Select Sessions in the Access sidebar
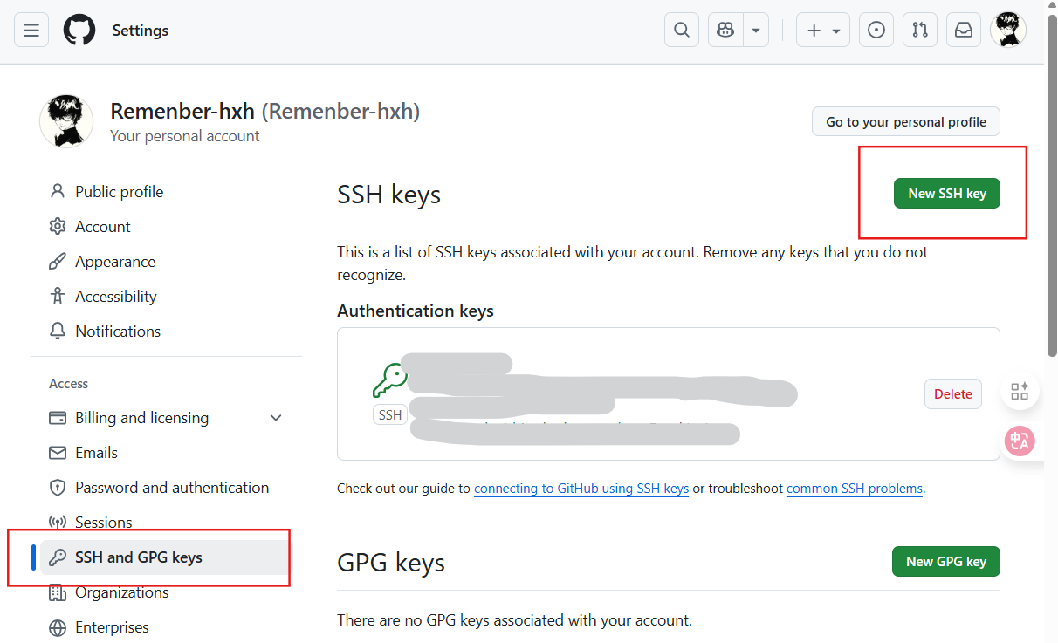Screen dimensions: 1058x643 pos(102,522)
